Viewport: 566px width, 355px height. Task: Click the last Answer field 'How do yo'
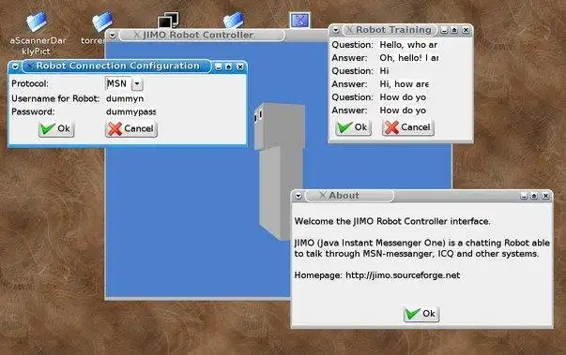[x=403, y=111]
